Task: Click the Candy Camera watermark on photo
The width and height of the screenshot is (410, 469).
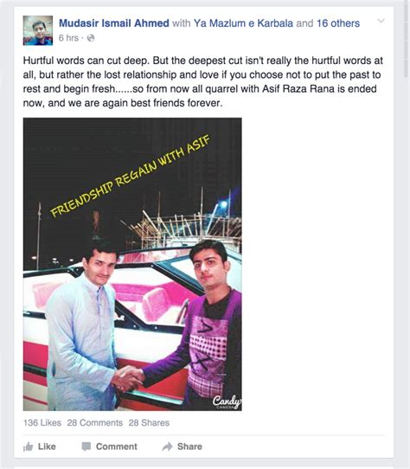Action: (227, 402)
